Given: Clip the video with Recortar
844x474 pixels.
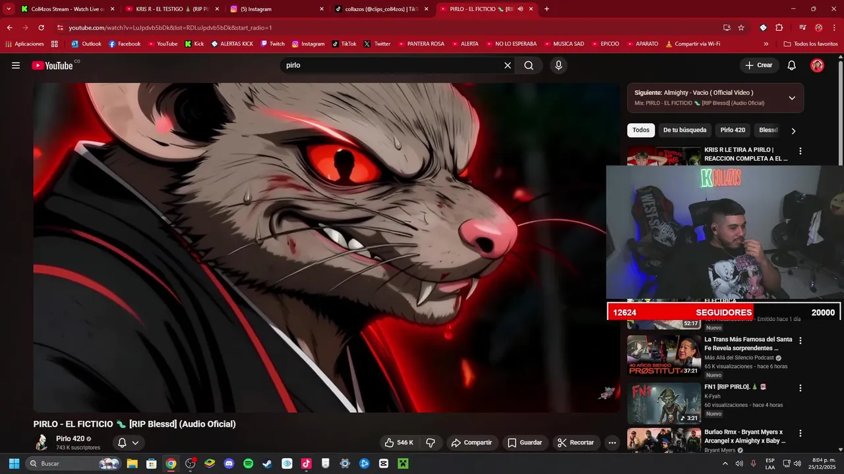Looking at the screenshot, I should click(x=576, y=442).
